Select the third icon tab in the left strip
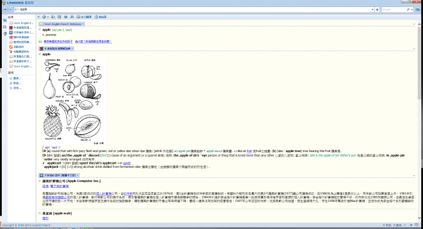The height and width of the screenshot is (229, 423). point(5,33)
